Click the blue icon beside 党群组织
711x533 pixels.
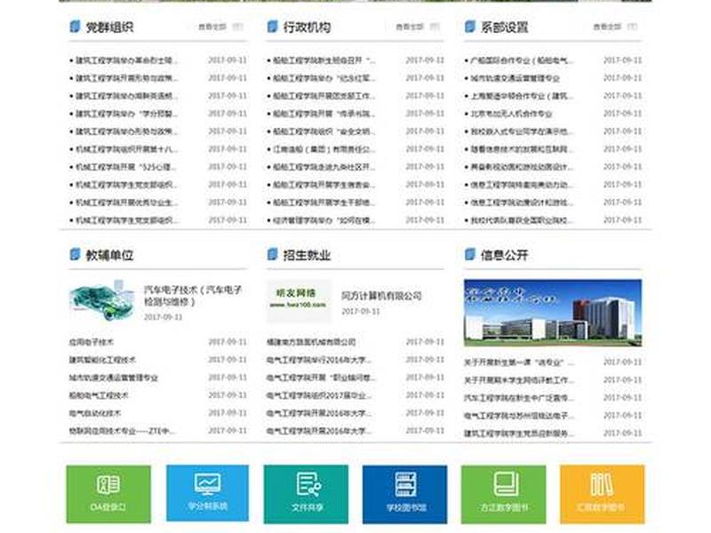[x=75, y=27]
